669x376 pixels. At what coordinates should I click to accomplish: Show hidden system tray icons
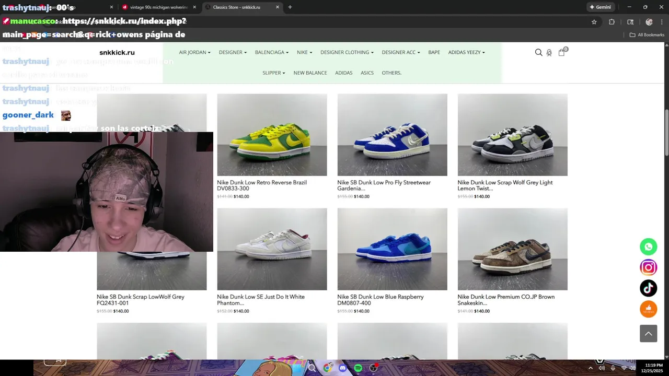(x=591, y=368)
